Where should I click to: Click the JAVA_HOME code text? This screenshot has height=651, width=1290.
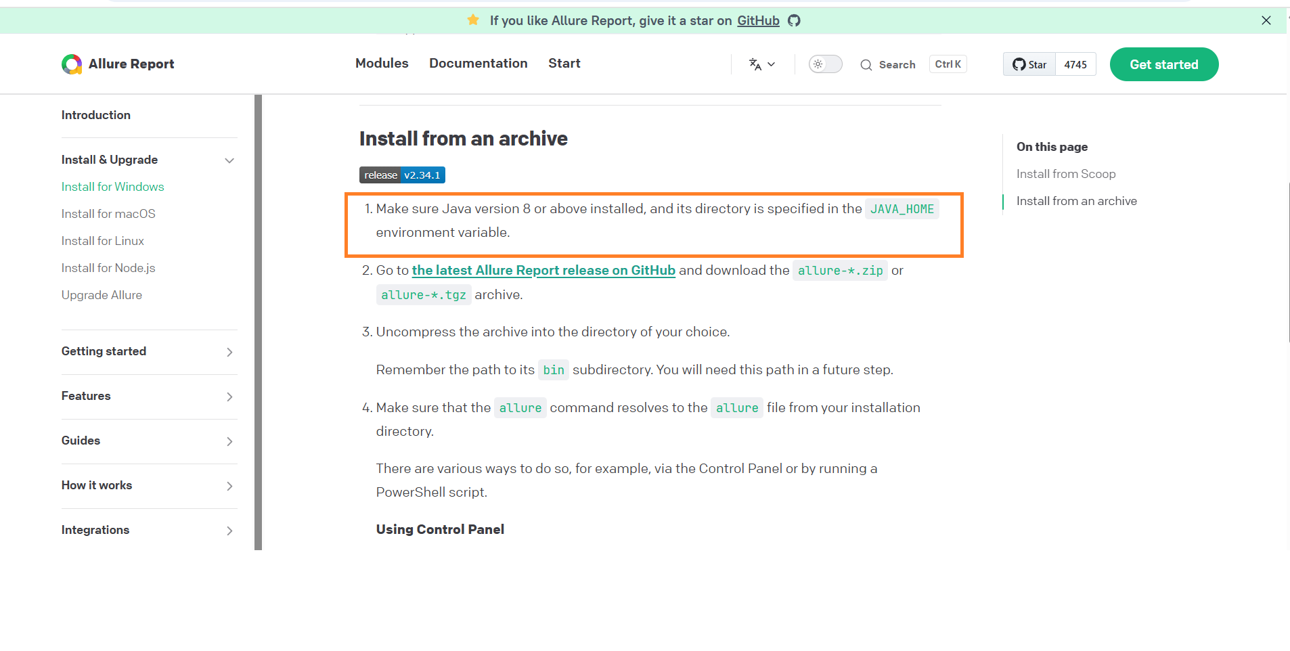[x=902, y=209]
